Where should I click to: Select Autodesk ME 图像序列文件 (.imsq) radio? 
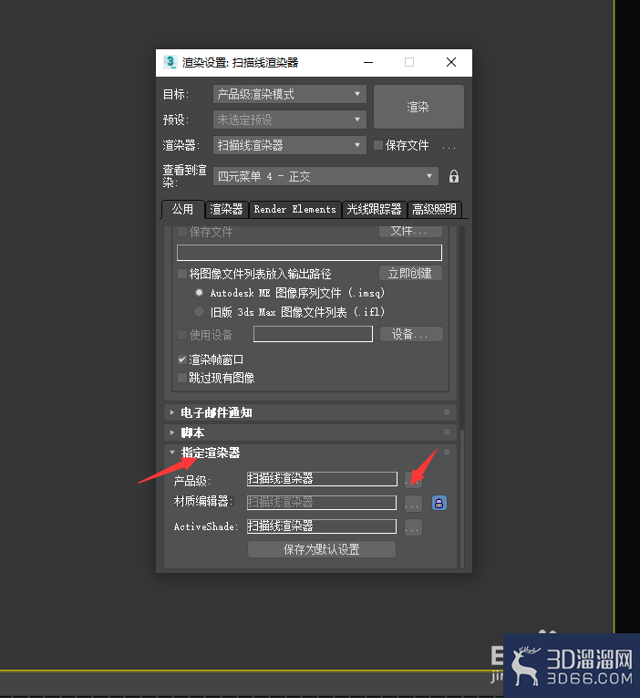199,293
